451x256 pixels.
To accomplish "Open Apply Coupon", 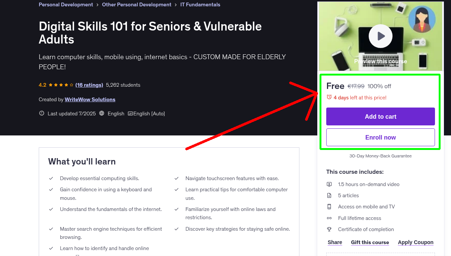I will click(x=416, y=242).
